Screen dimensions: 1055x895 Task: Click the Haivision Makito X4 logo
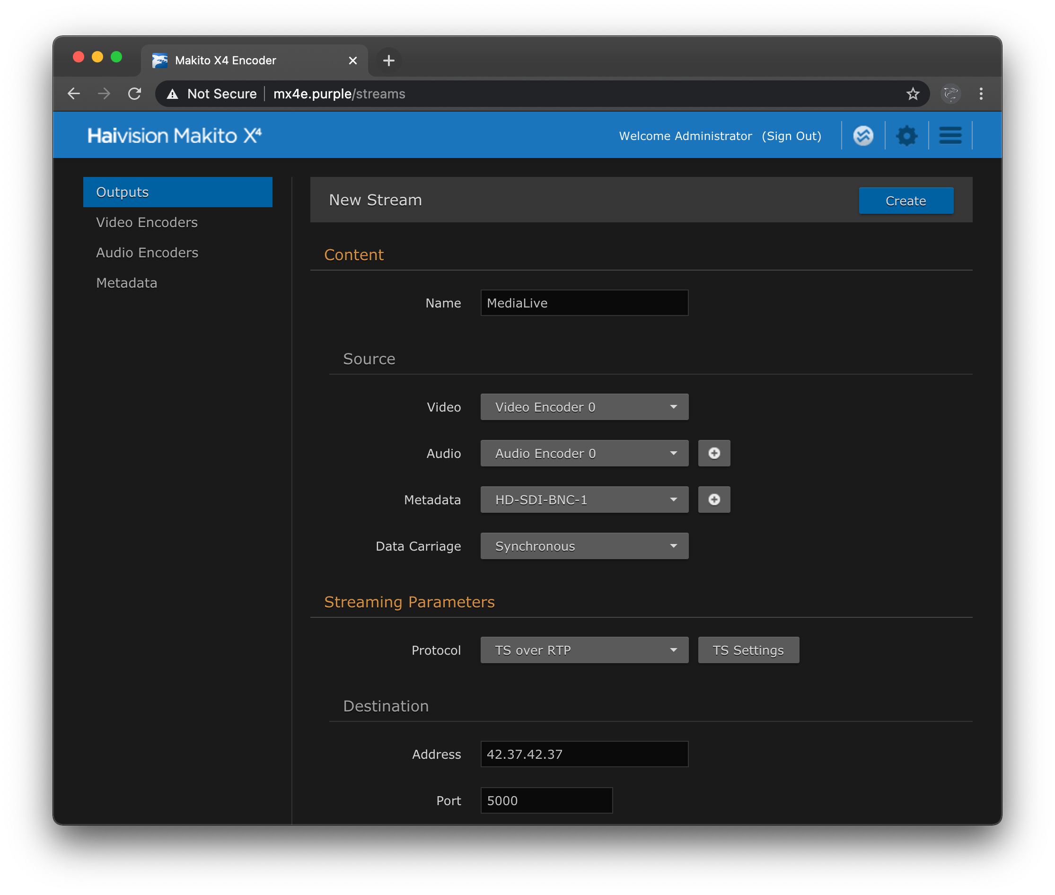(x=175, y=135)
